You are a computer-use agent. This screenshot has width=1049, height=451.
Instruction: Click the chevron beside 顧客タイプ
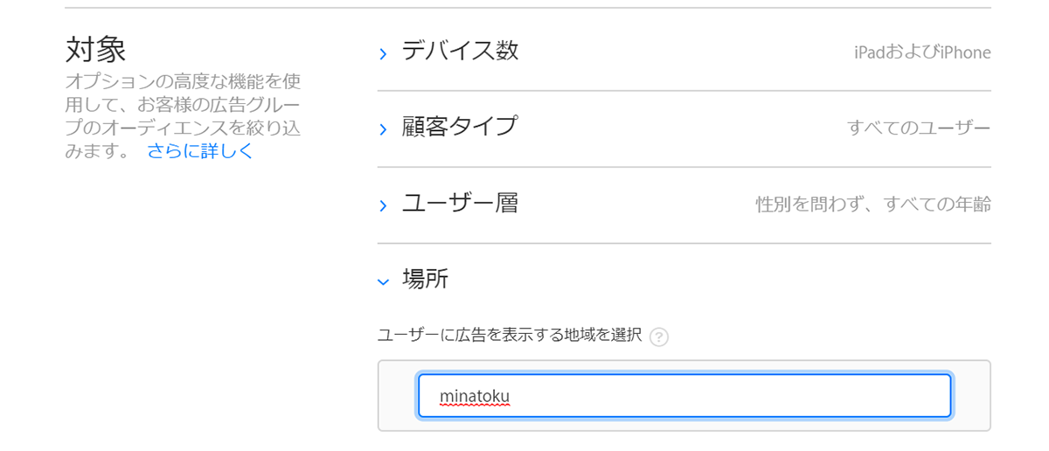click(x=383, y=129)
